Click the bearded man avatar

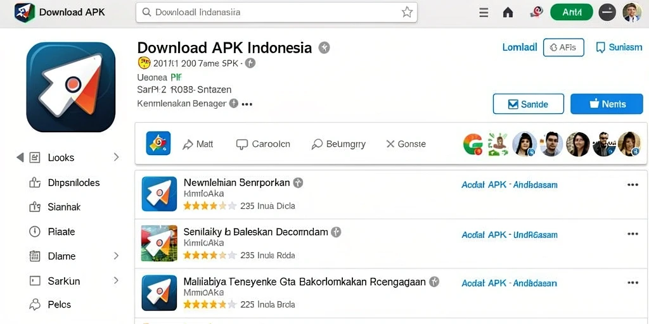(551, 144)
